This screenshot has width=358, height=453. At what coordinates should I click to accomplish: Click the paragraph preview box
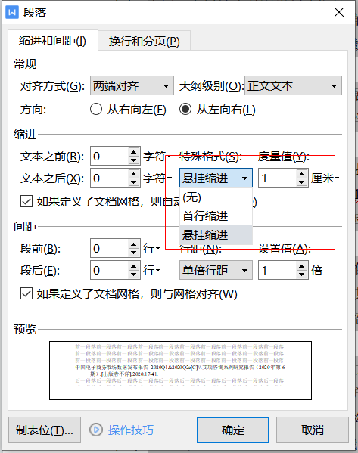tap(180, 371)
